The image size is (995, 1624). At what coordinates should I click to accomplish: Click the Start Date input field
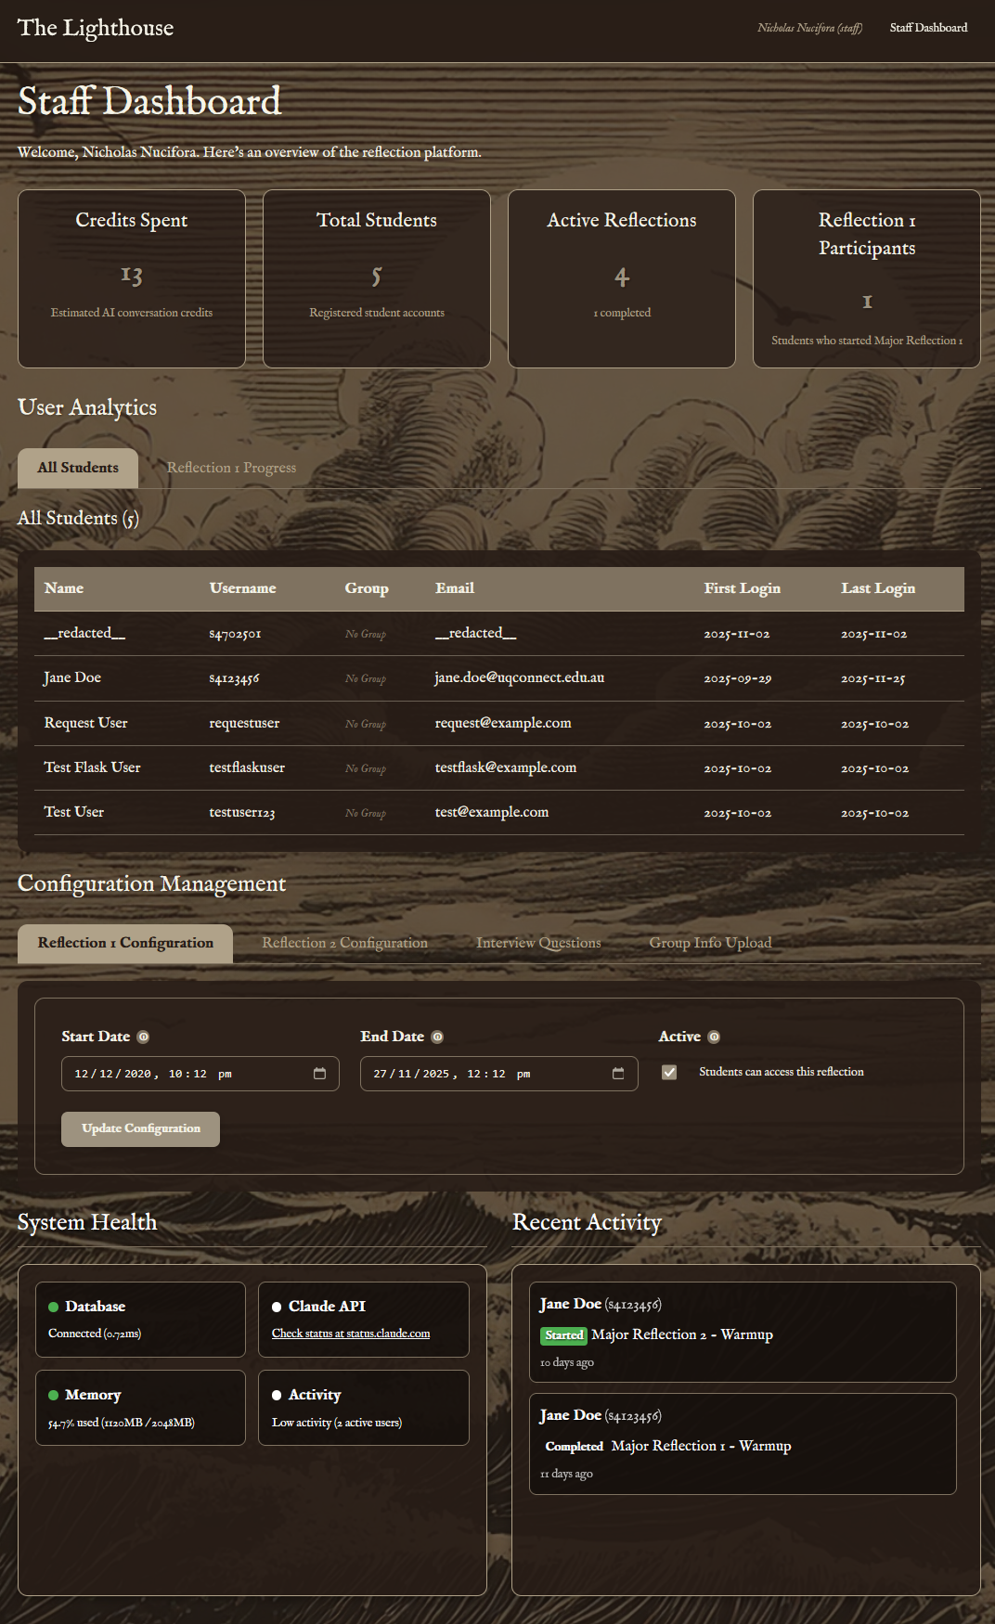coord(186,1074)
